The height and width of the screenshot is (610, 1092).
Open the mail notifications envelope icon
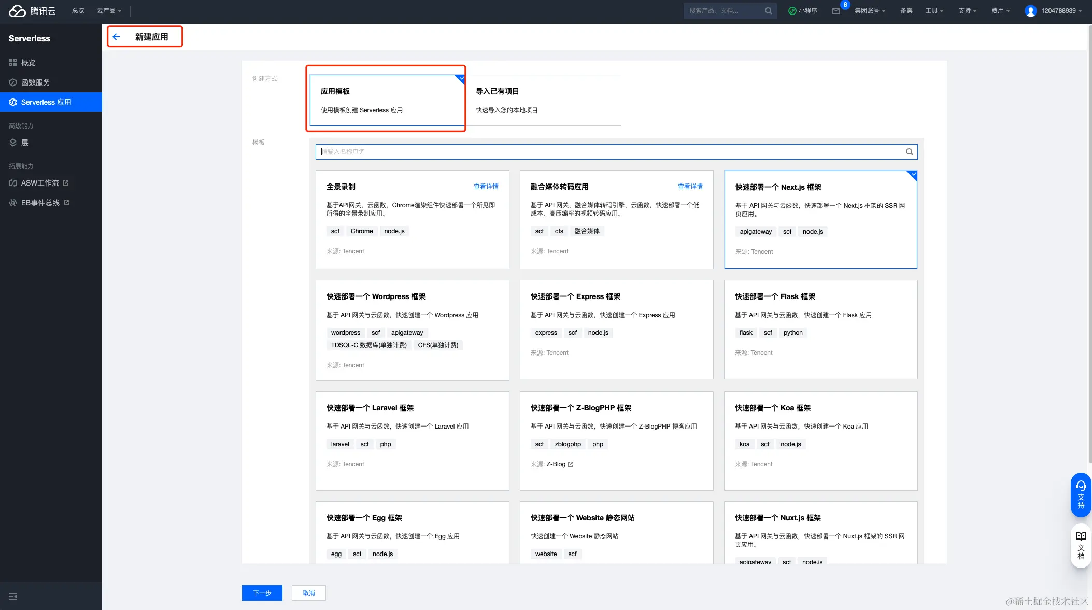coord(835,11)
